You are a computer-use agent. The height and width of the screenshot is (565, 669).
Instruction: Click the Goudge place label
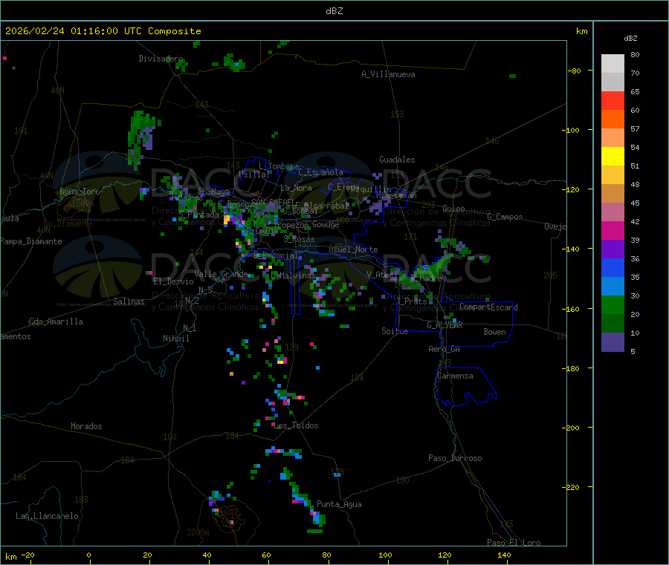326,224
